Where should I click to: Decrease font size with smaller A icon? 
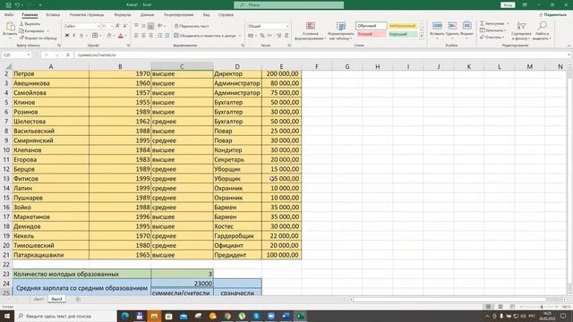point(125,26)
